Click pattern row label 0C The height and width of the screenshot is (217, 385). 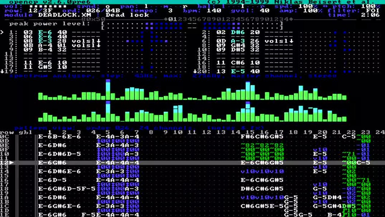[5, 137]
